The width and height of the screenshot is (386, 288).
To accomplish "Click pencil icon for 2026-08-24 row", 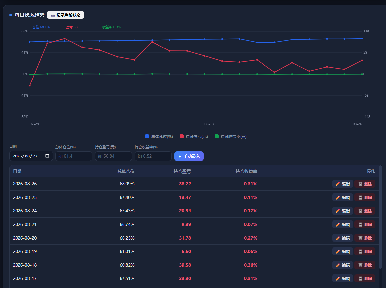I will point(338,211).
